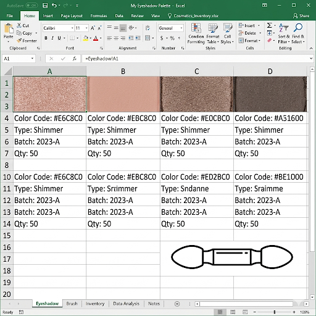Click the Insert Function fx icon
Screen dimensions: 316x316
coord(75,59)
